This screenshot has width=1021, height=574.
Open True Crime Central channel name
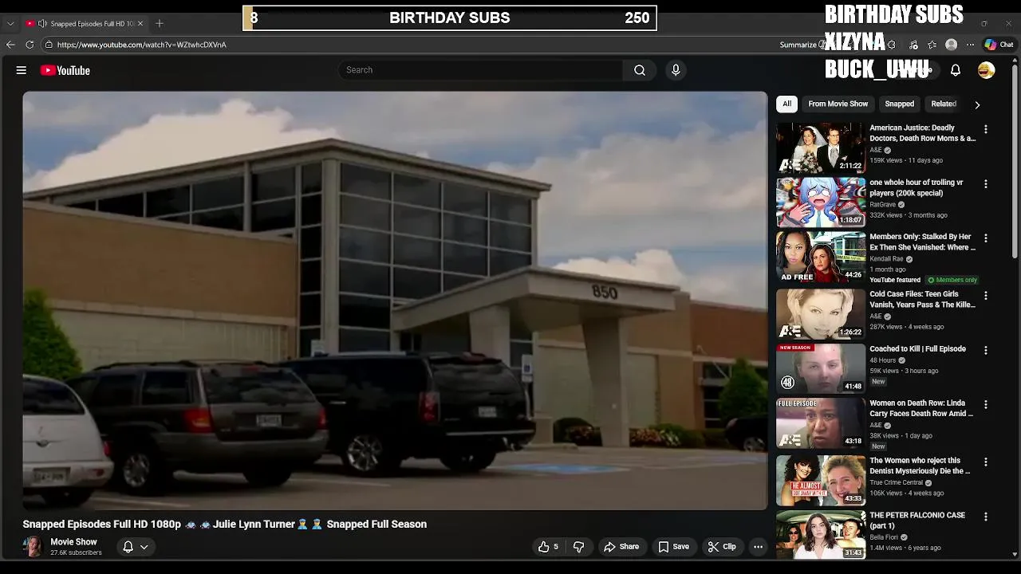tap(896, 482)
